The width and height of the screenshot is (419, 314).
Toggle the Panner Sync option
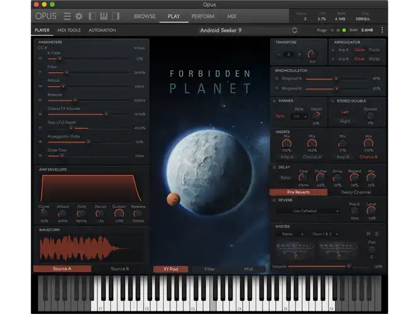click(x=280, y=116)
